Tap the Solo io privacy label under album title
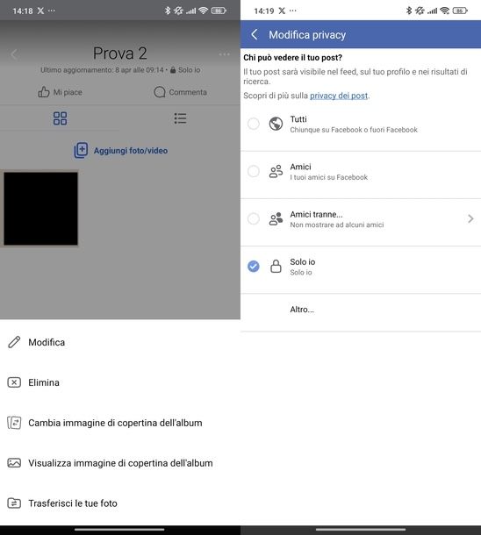 click(185, 70)
